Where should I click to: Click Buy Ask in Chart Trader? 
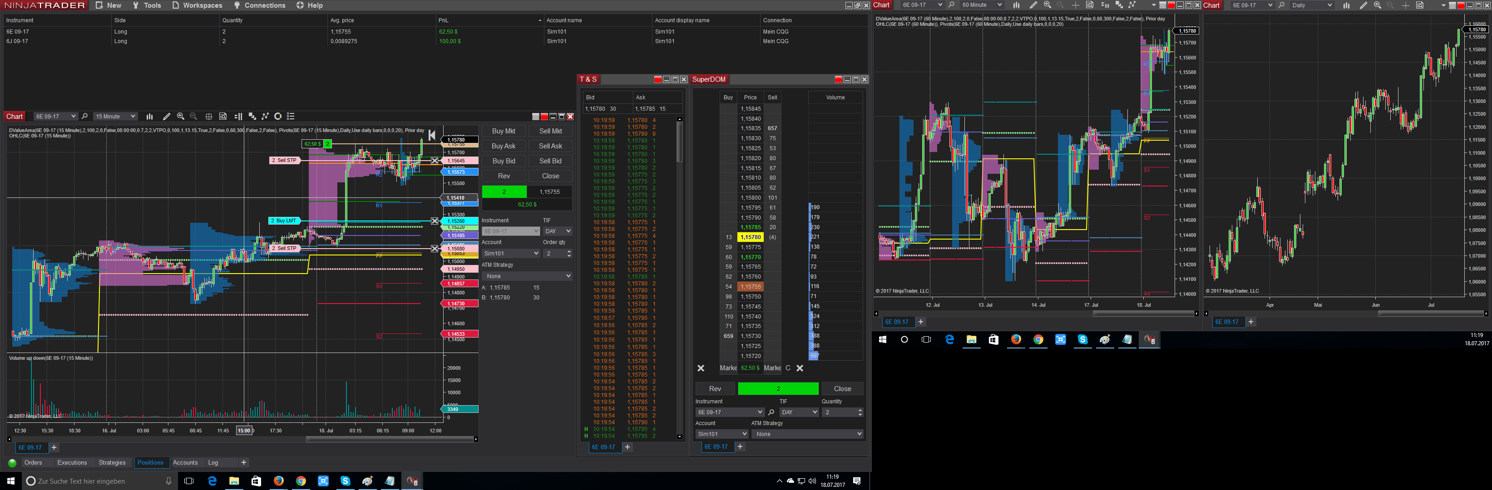pos(504,147)
